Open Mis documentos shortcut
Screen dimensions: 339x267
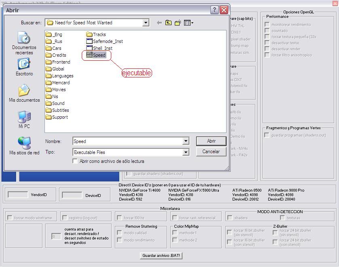24,93
